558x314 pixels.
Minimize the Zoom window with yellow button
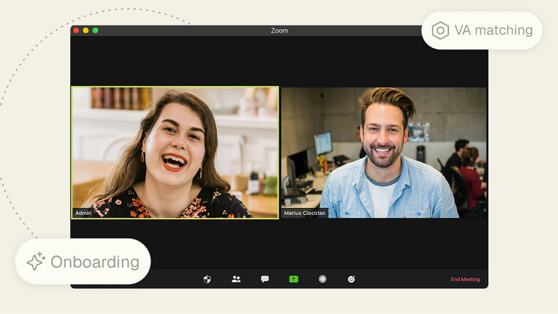[86, 31]
